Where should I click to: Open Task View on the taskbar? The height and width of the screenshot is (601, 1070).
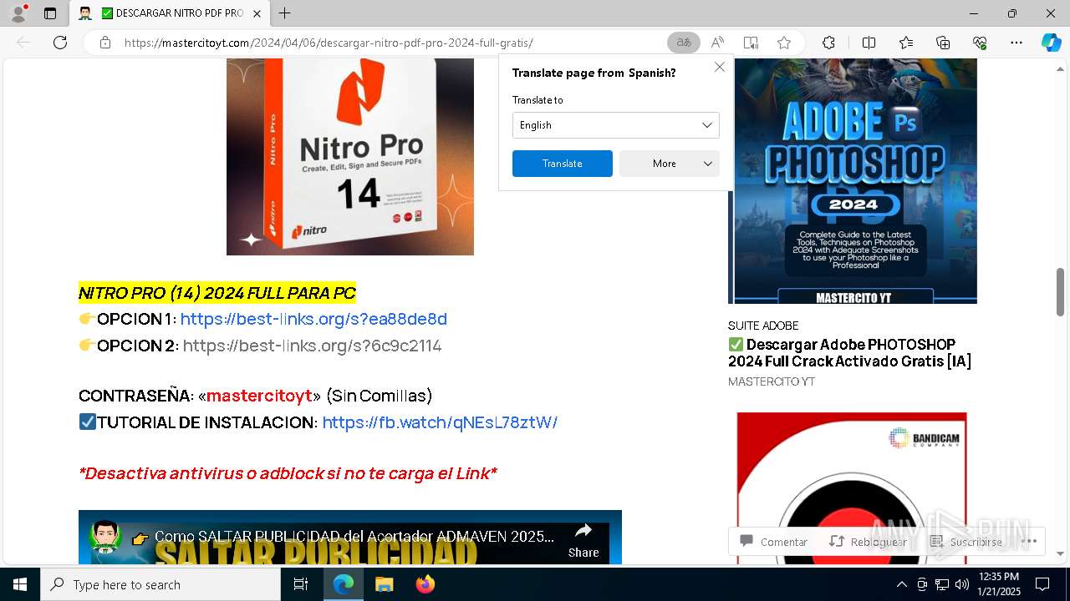(301, 584)
